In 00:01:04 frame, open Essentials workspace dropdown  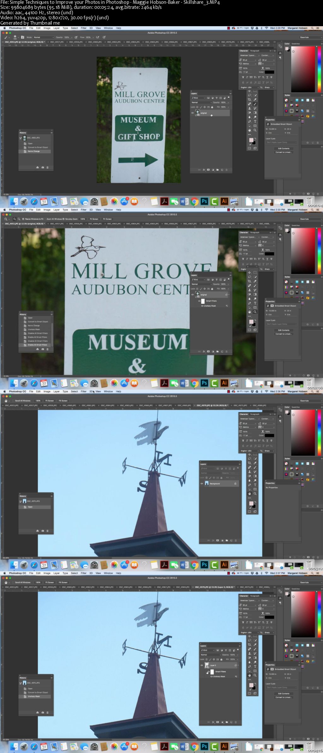point(311,37)
